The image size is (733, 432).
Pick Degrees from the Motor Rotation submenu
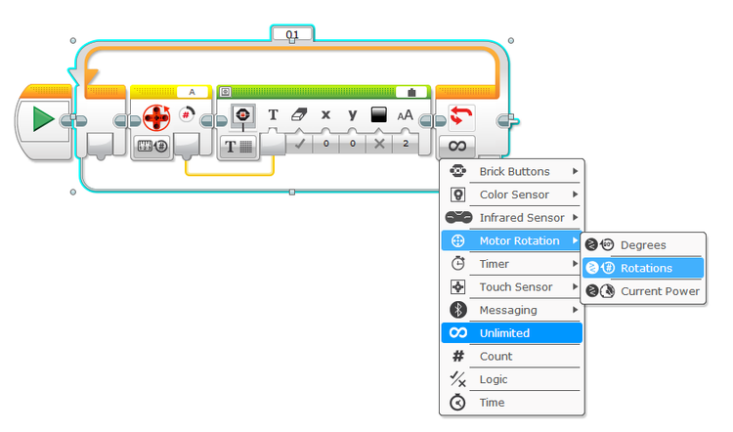point(642,244)
